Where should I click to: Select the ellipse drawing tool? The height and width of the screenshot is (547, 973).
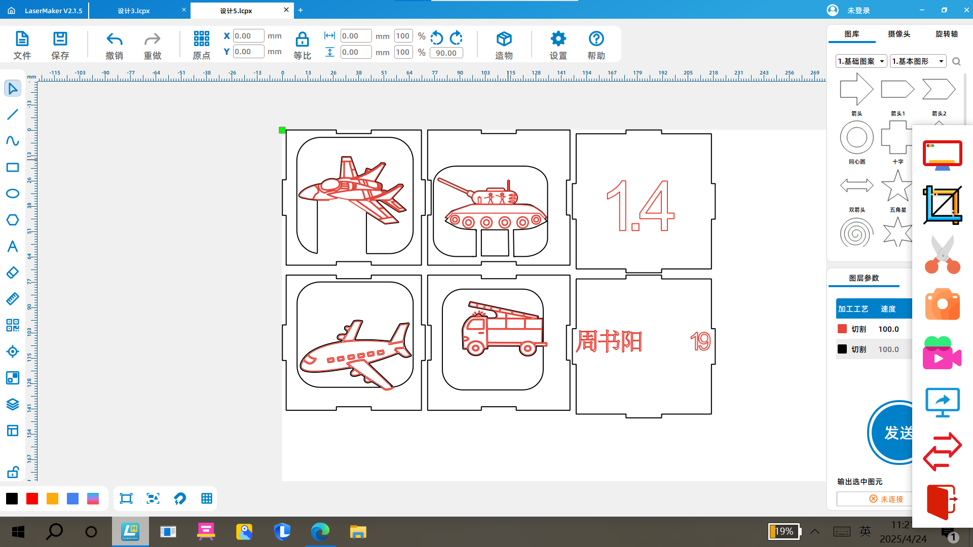click(13, 193)
